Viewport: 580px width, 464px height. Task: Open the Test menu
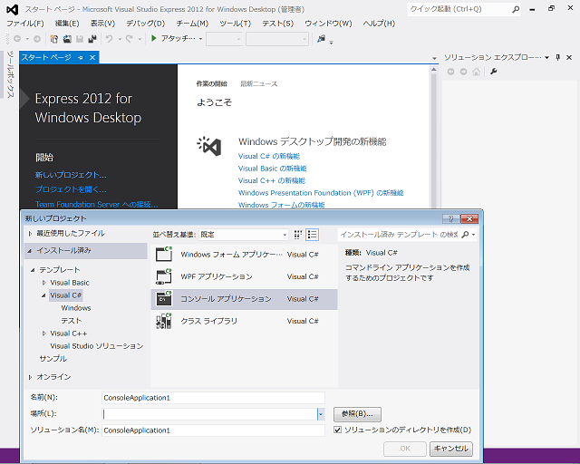click(278, 24)
